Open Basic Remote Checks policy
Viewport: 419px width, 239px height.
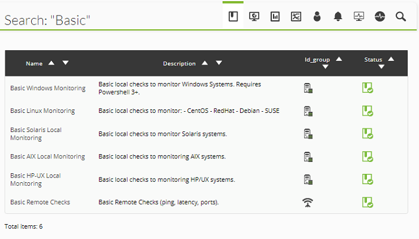pos(40,202)
